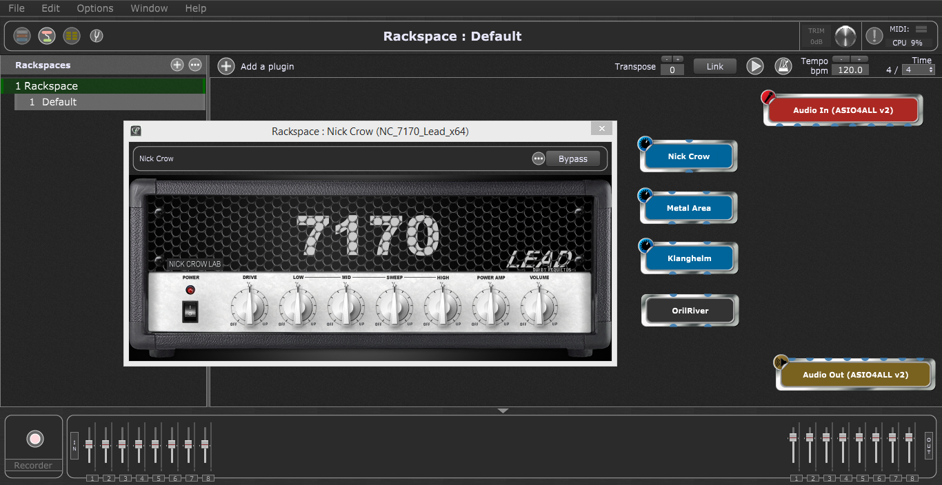Open Rackspaces more options ellipsis
The height and width of the screenshot is (485, 942).
point(195,65)
